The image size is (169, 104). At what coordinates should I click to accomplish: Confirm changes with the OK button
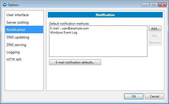click(134, 96)
